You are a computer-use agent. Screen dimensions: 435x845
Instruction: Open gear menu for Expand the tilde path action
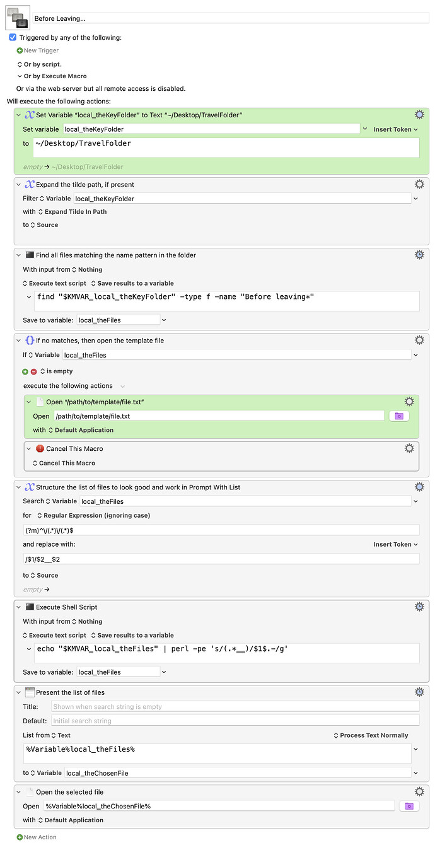pos(419,184)
